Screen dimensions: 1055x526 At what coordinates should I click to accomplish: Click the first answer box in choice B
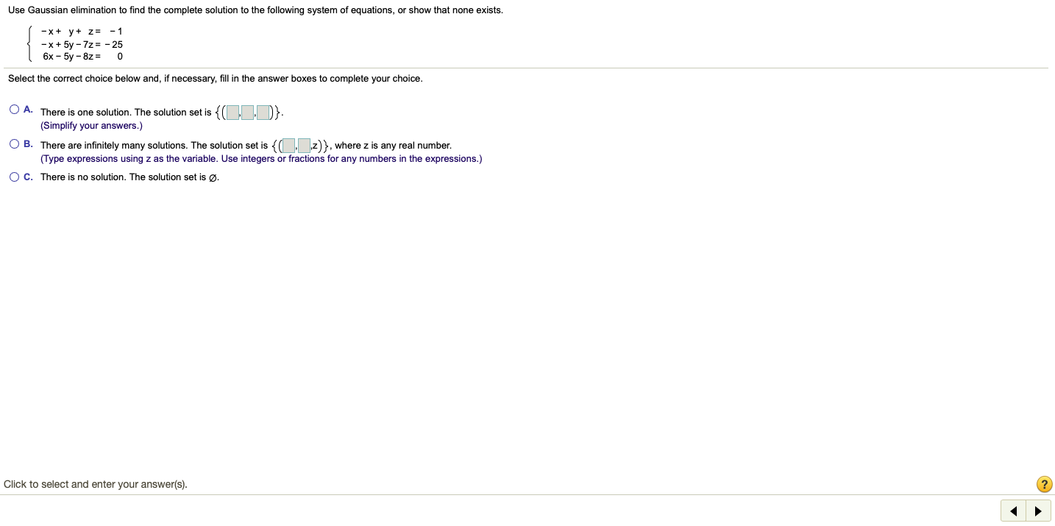(x=288, y=145)
